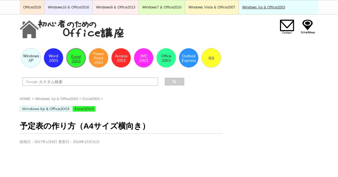Open the Windows10 & Office2016 tab
The width and height of the screenshot is (338, 177).
[x=68, y=7]
